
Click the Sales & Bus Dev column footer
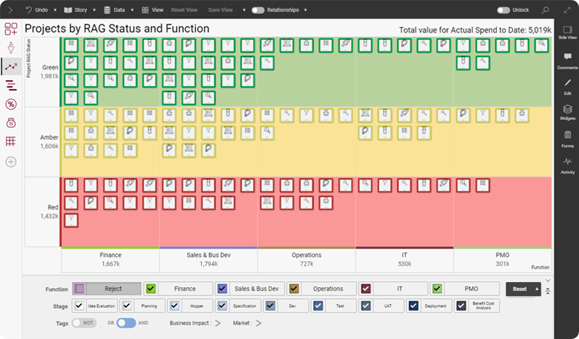tap(208, 260)
